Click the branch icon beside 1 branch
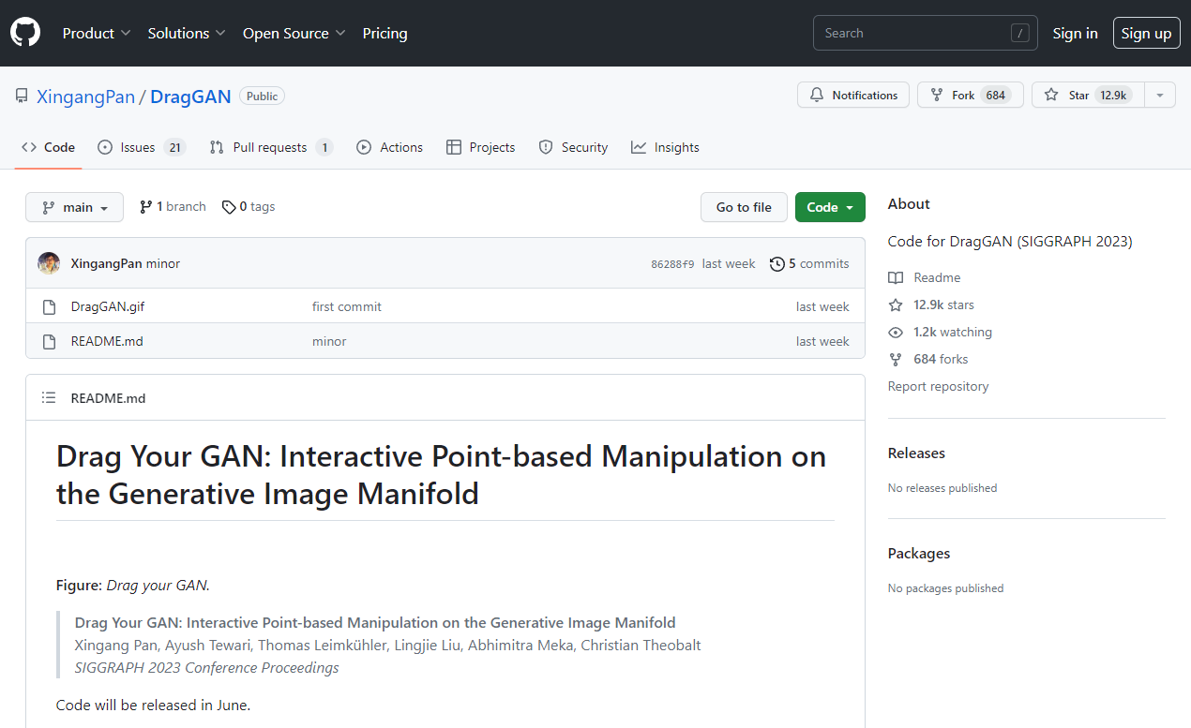The height and width of the screenshot is (728, 1191). click(x=146, y=207)
